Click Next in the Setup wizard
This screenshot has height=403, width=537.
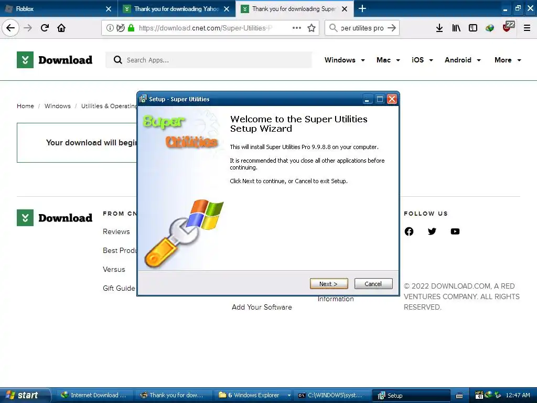[x=329, y=284]
